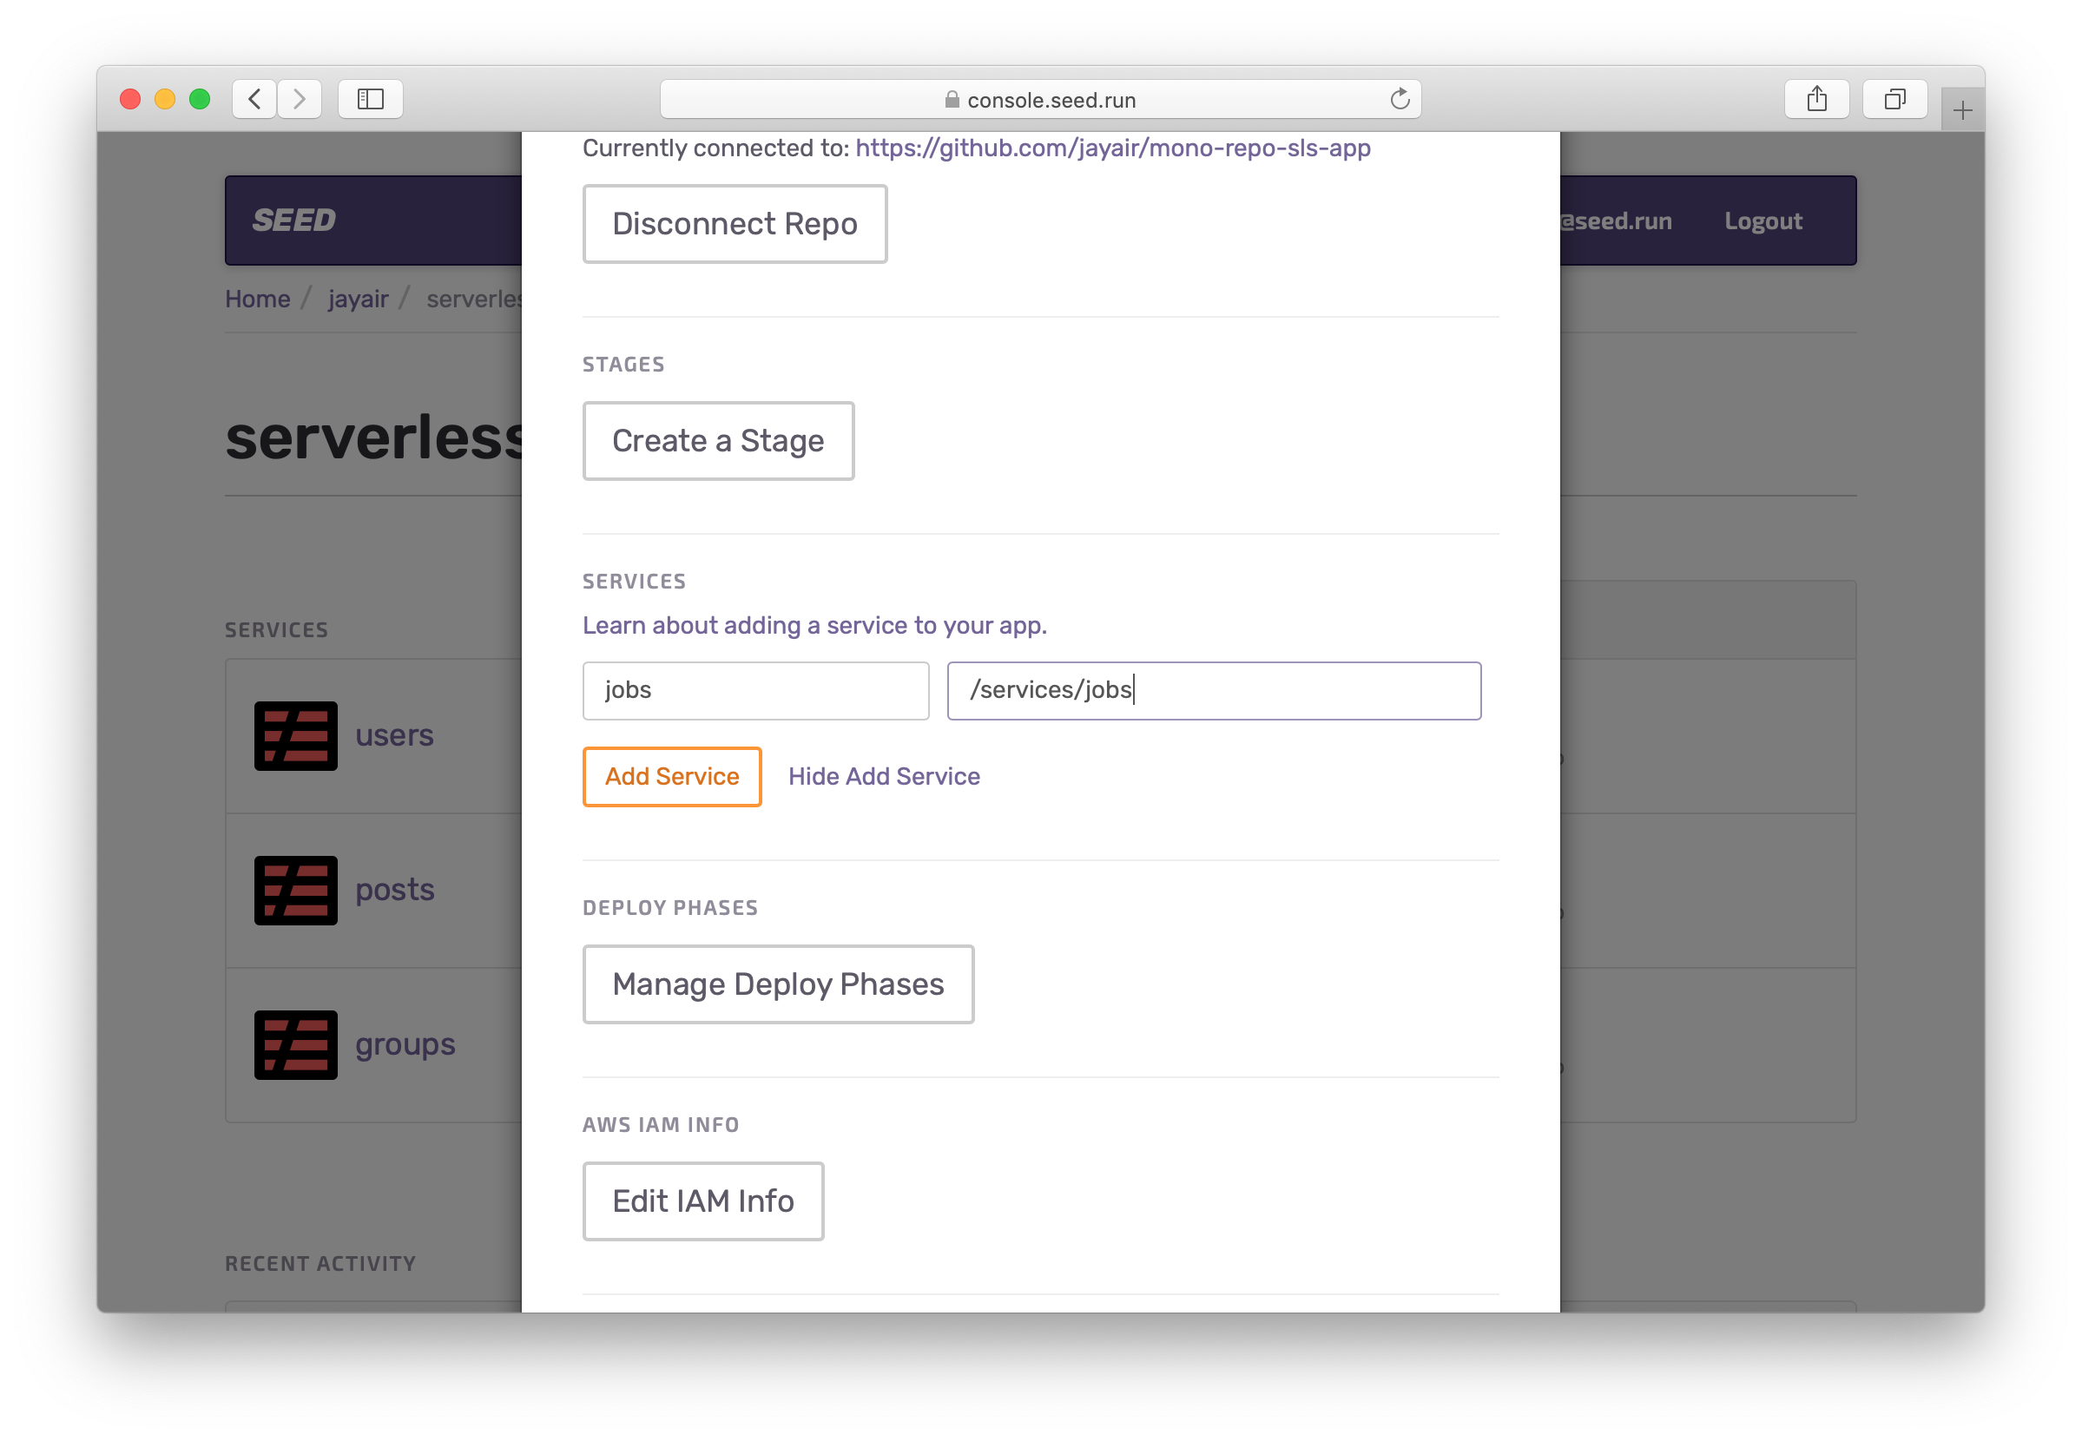Focus the service name field containing jobs
This screenshot has height=1441, width=2082.
(754, 691)
